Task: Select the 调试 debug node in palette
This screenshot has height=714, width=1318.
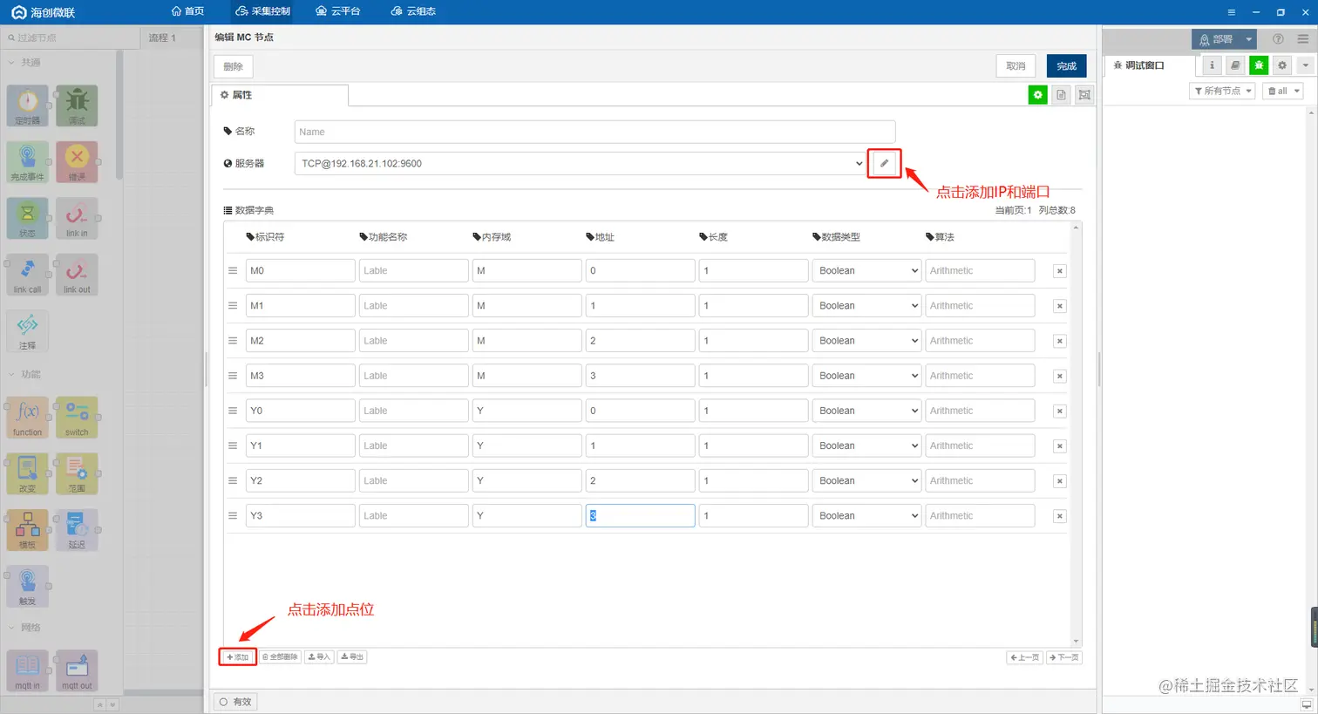Action: click(x=77, y=106)
